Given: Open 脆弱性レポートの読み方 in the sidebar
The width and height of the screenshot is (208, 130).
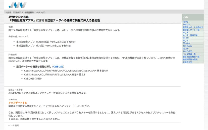Looking at the screenshot, I should coord(193,27).
